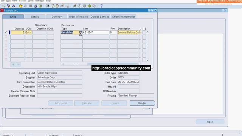Viewport: 242px width, 136px height.
Task: Open the Help menu
Action: 48,1
